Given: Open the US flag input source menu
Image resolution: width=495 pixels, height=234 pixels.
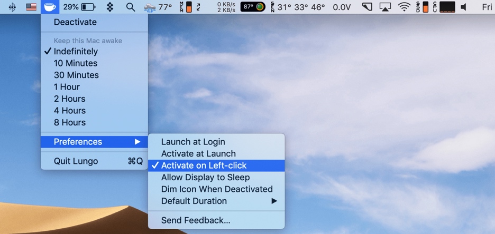Looking at the screenshot, I should (31, 7).
